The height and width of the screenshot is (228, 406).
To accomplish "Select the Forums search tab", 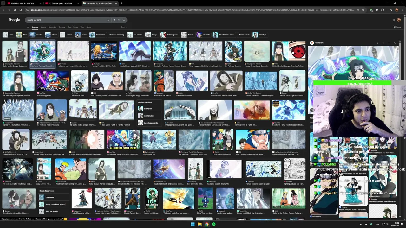I will click(62, 27).
